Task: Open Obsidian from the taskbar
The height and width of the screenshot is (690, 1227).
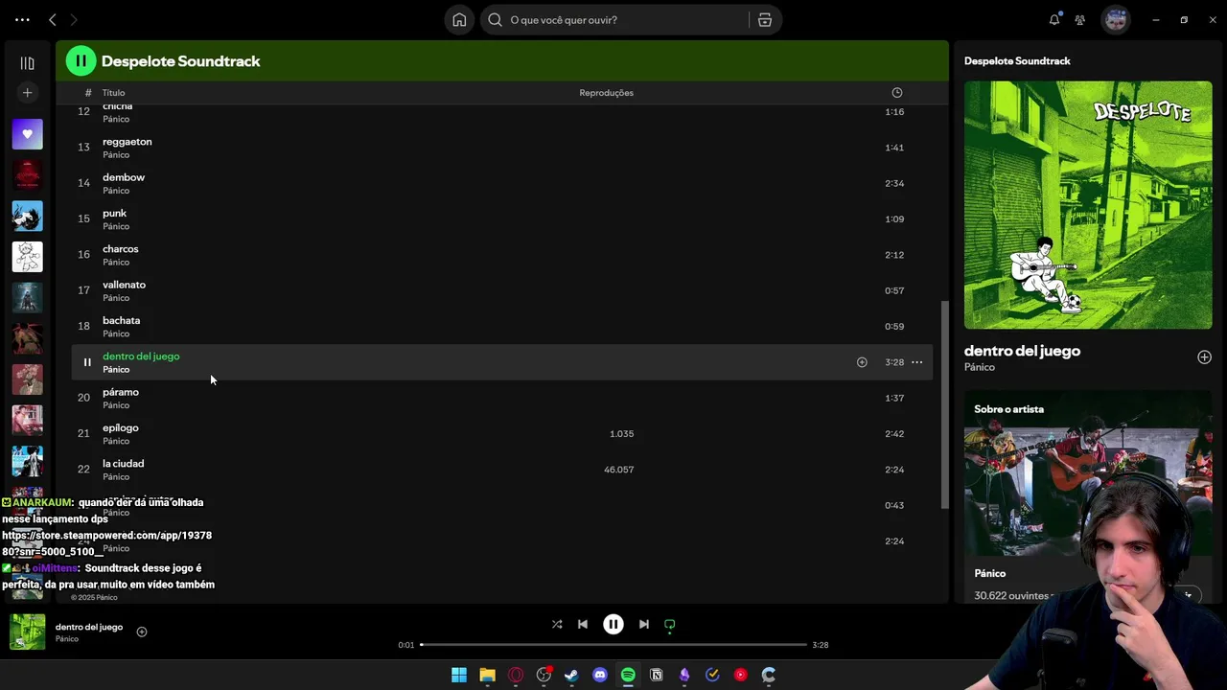Action: (684, 675)
